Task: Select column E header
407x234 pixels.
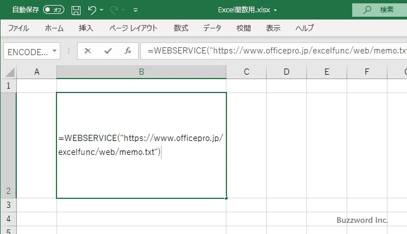Action: [x=326, y=72]
